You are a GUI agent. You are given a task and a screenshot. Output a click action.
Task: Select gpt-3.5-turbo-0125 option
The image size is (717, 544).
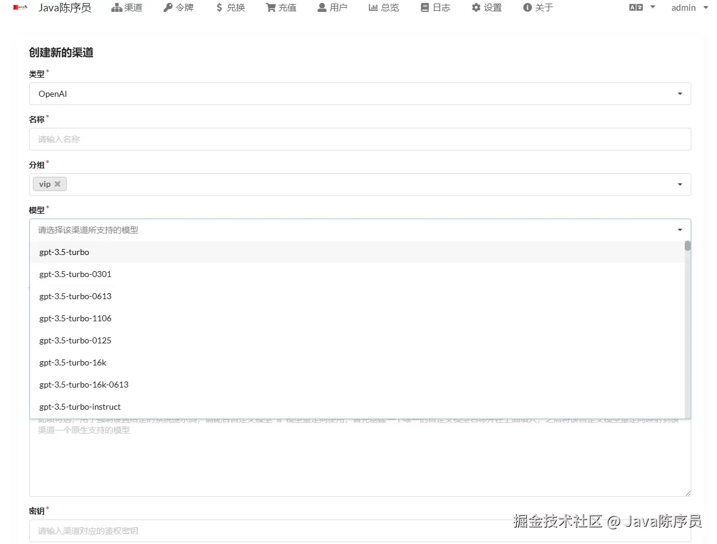[x=357, y=340]
